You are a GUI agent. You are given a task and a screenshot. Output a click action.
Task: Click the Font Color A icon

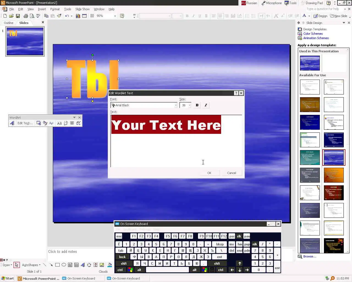point(304,16)
